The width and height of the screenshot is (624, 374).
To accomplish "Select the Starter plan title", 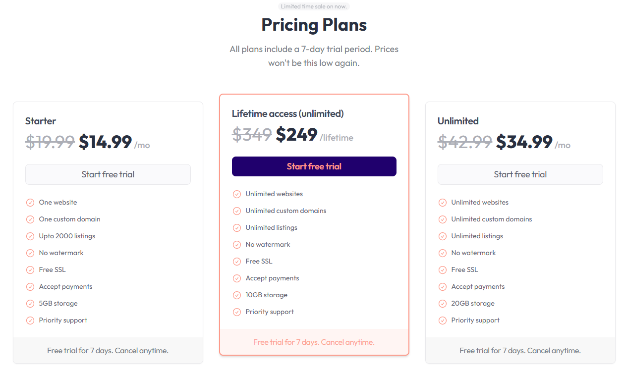I will 41,121.
